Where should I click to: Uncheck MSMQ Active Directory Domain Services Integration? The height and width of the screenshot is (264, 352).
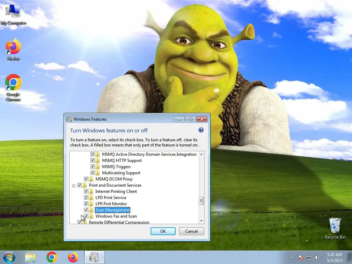click(92, 154)
